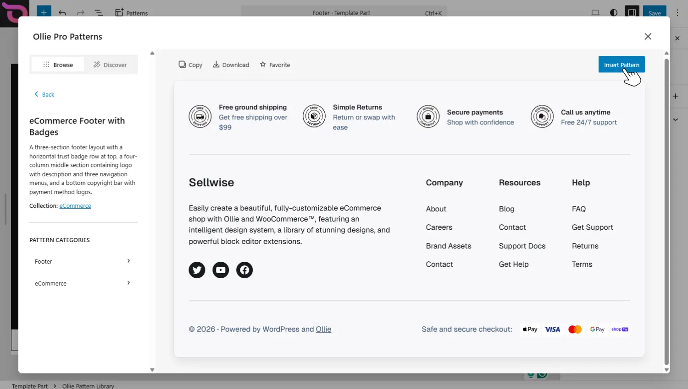The height and width of the screenshot is (389, 688).
Task: Click the Secure payments badge icon
Action: click(x=428, y=116)
